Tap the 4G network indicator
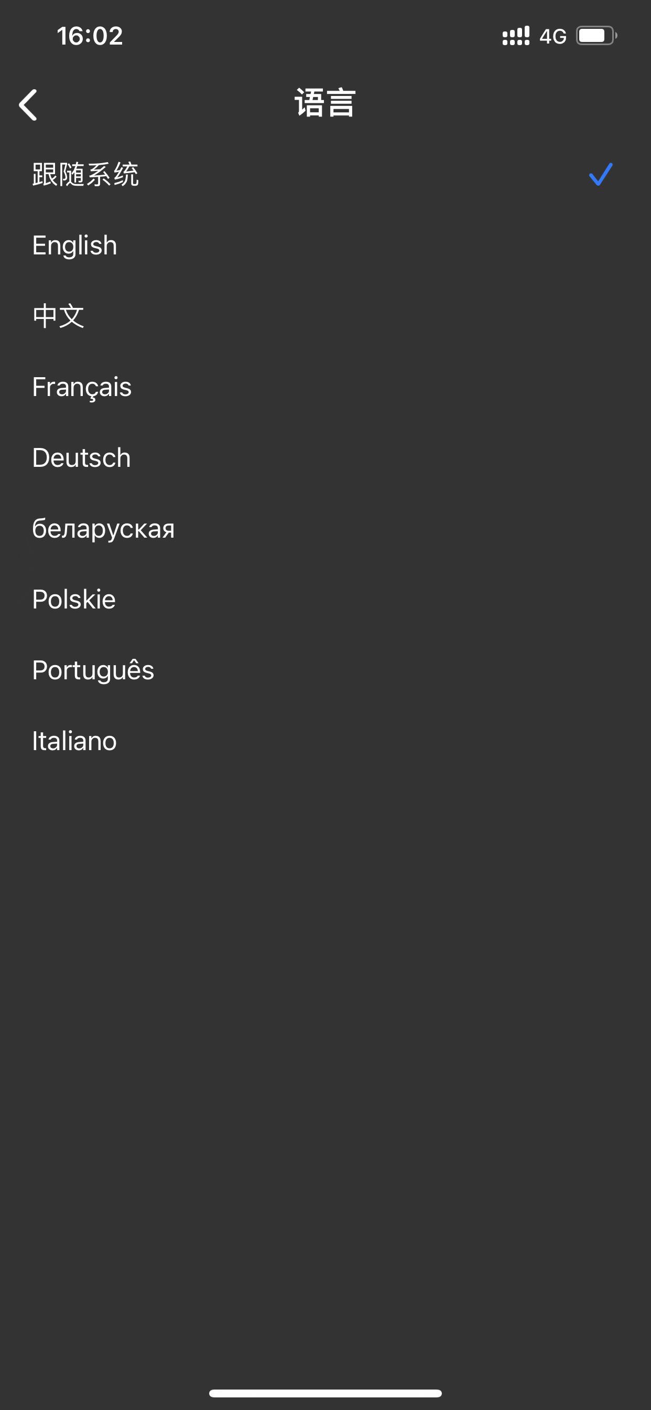The height and width of the screenshot is (1410, 651). point(552,37)
